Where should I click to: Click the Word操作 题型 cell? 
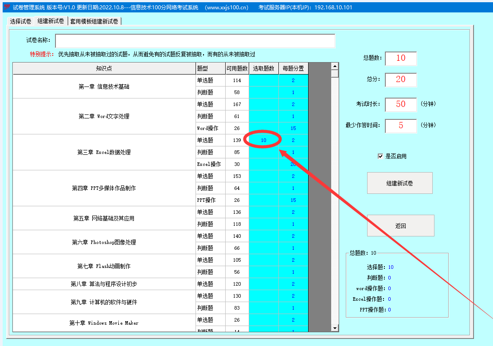211,128
